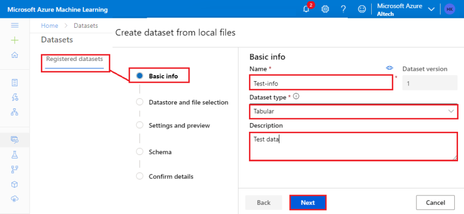Open the Models cube icon

pos(15,185)
